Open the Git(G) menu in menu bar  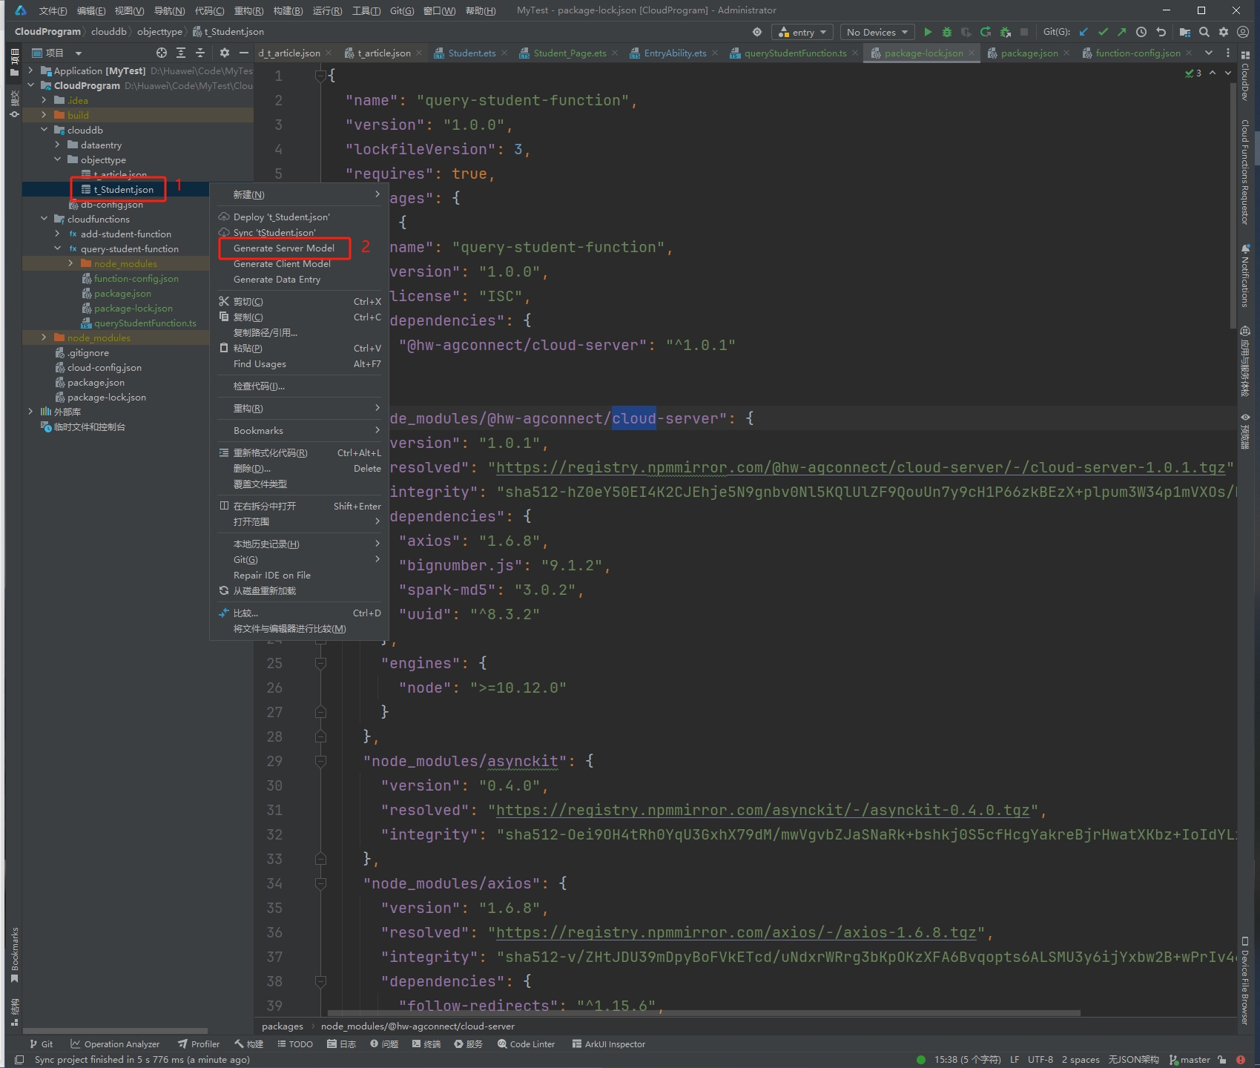coord(401,10)
